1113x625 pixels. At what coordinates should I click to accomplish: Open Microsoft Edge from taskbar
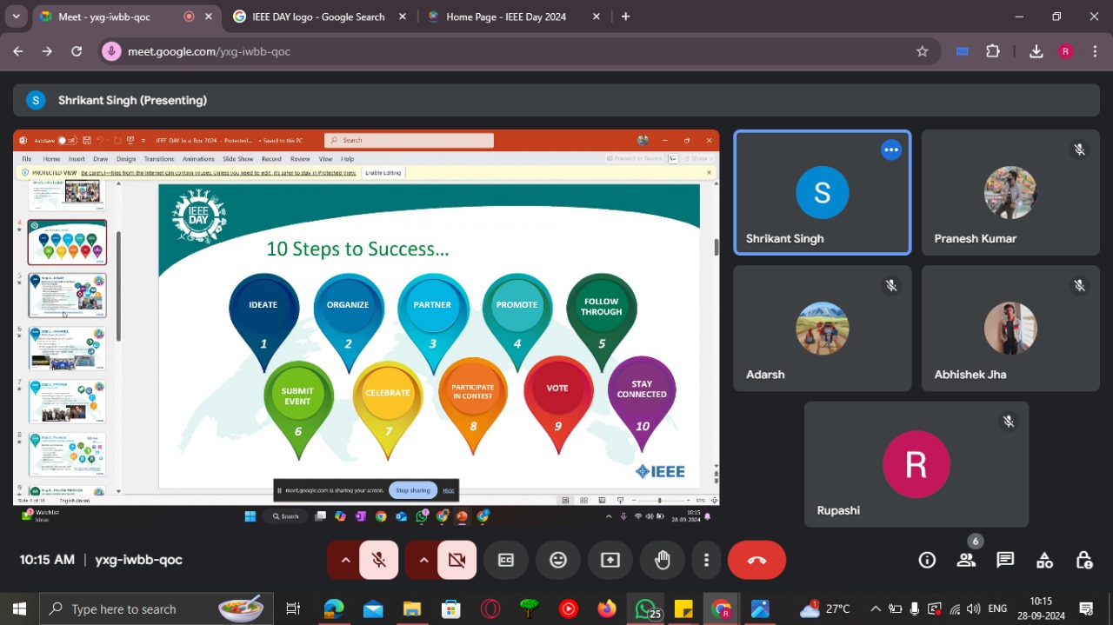click(334, 609)
